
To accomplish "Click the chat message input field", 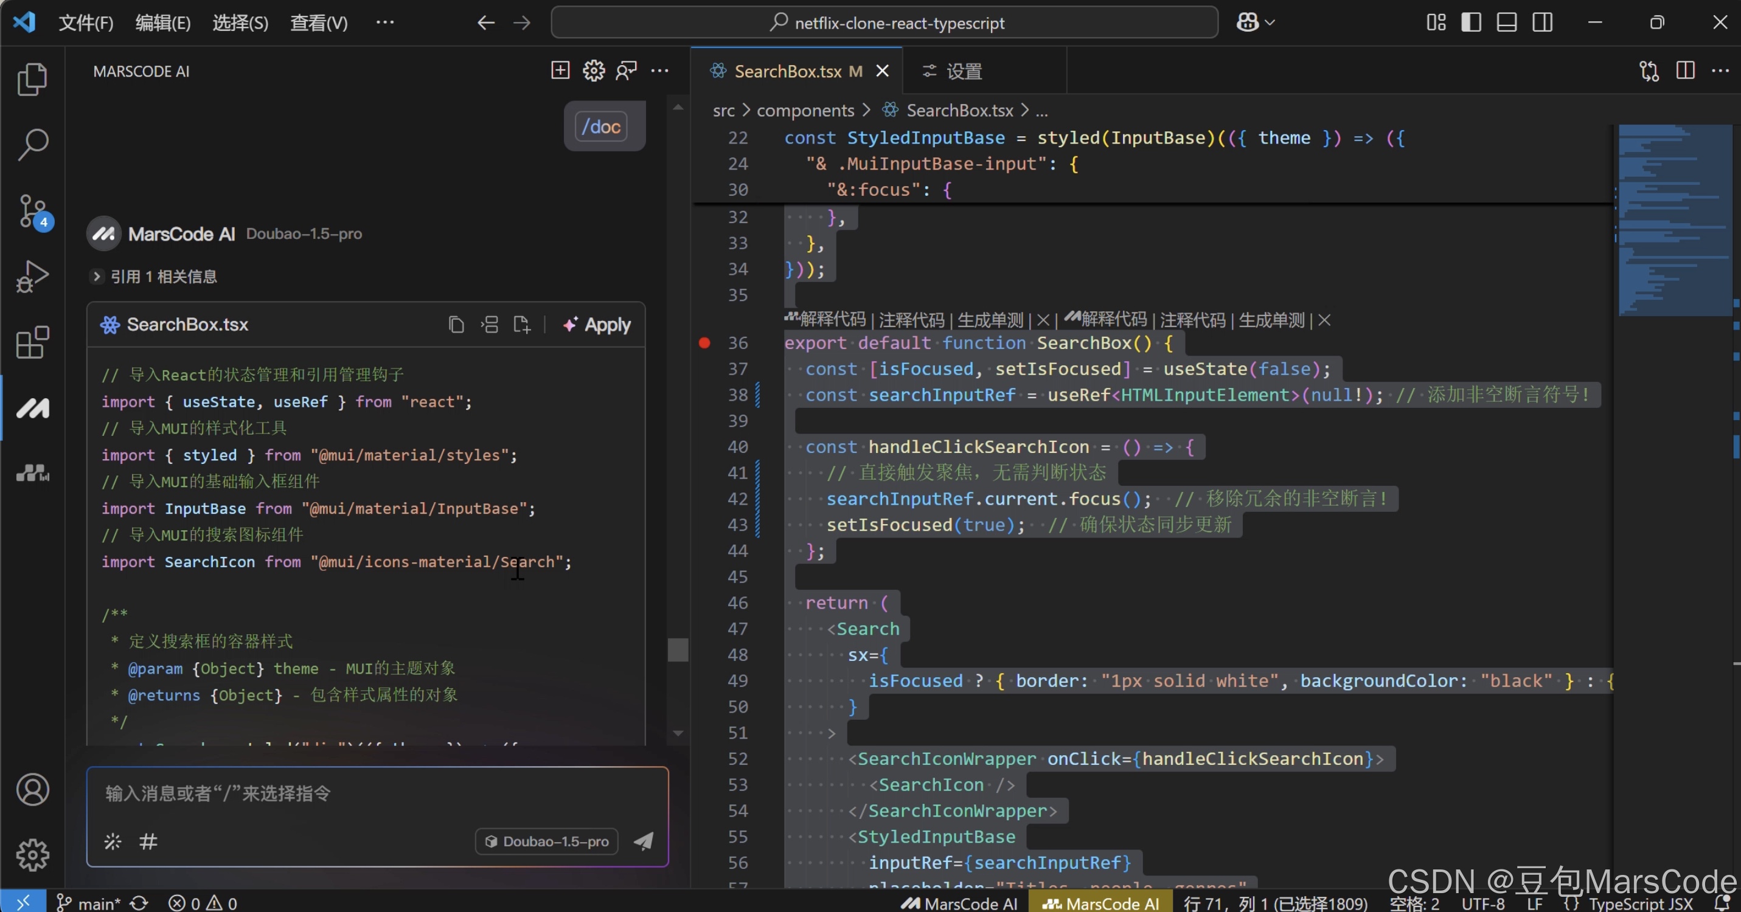I will 377,793.
